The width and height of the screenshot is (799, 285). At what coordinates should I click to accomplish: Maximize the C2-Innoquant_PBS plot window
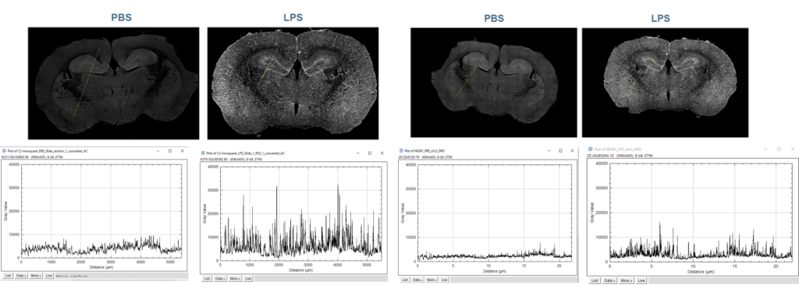tap(169, 151)
